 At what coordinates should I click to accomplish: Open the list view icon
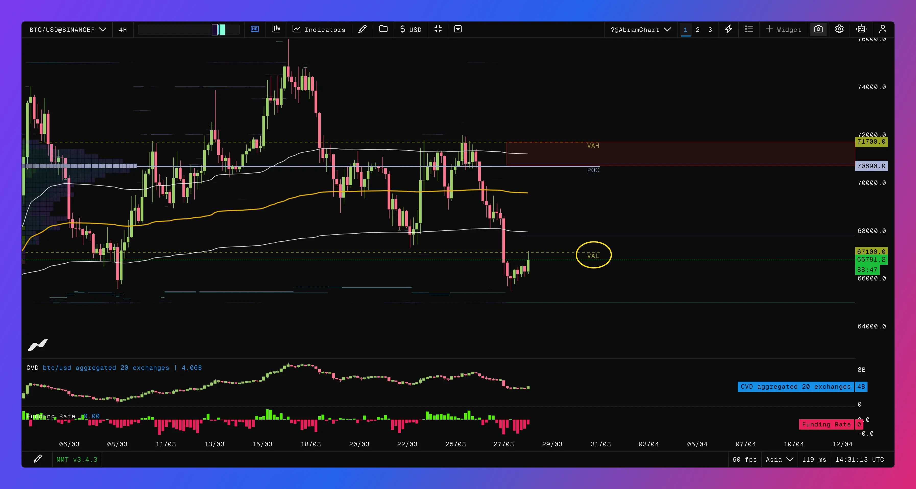(749, 29)
